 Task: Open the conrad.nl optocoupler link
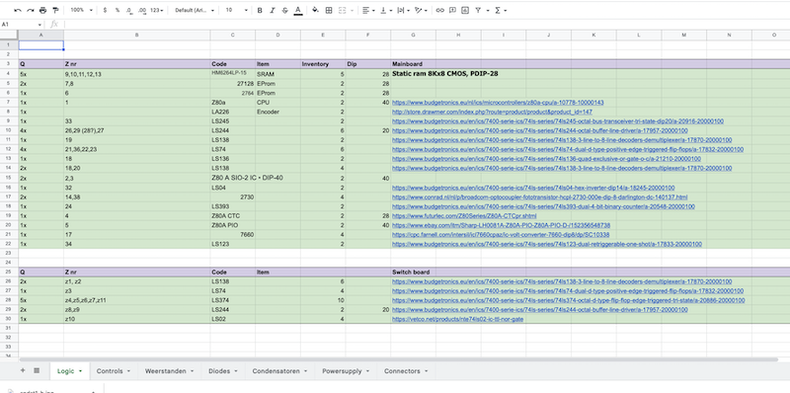point(539,197)
